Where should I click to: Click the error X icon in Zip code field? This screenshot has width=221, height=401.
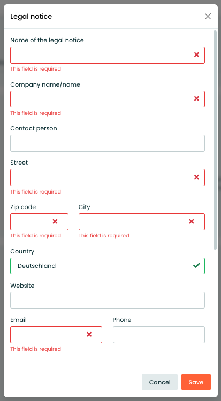pos(55,222)
